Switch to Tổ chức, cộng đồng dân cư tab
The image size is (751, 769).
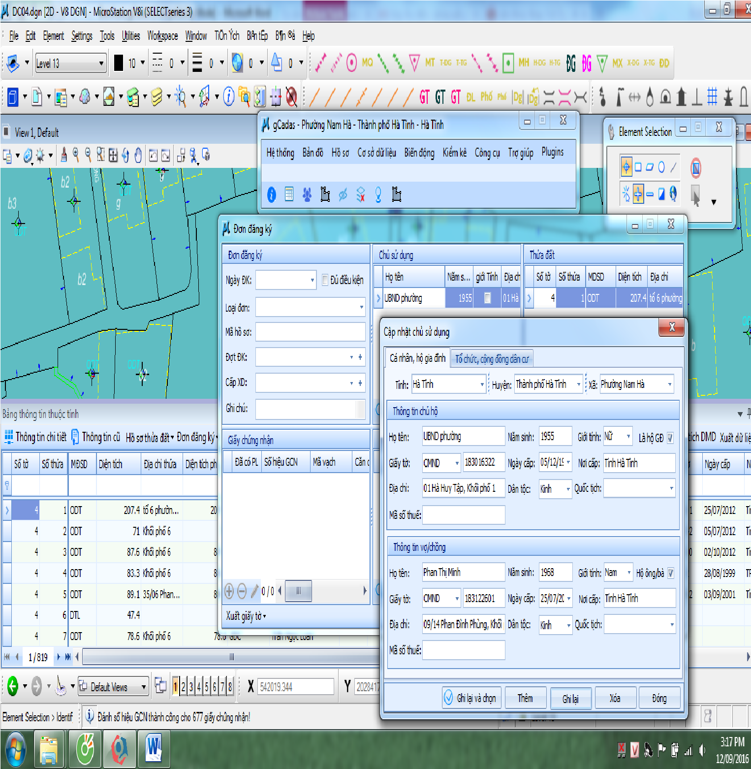tap(491, 359)
